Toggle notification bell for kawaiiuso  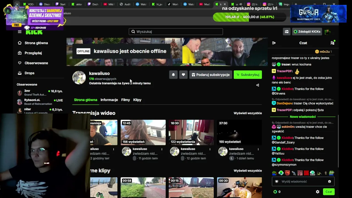173,75
